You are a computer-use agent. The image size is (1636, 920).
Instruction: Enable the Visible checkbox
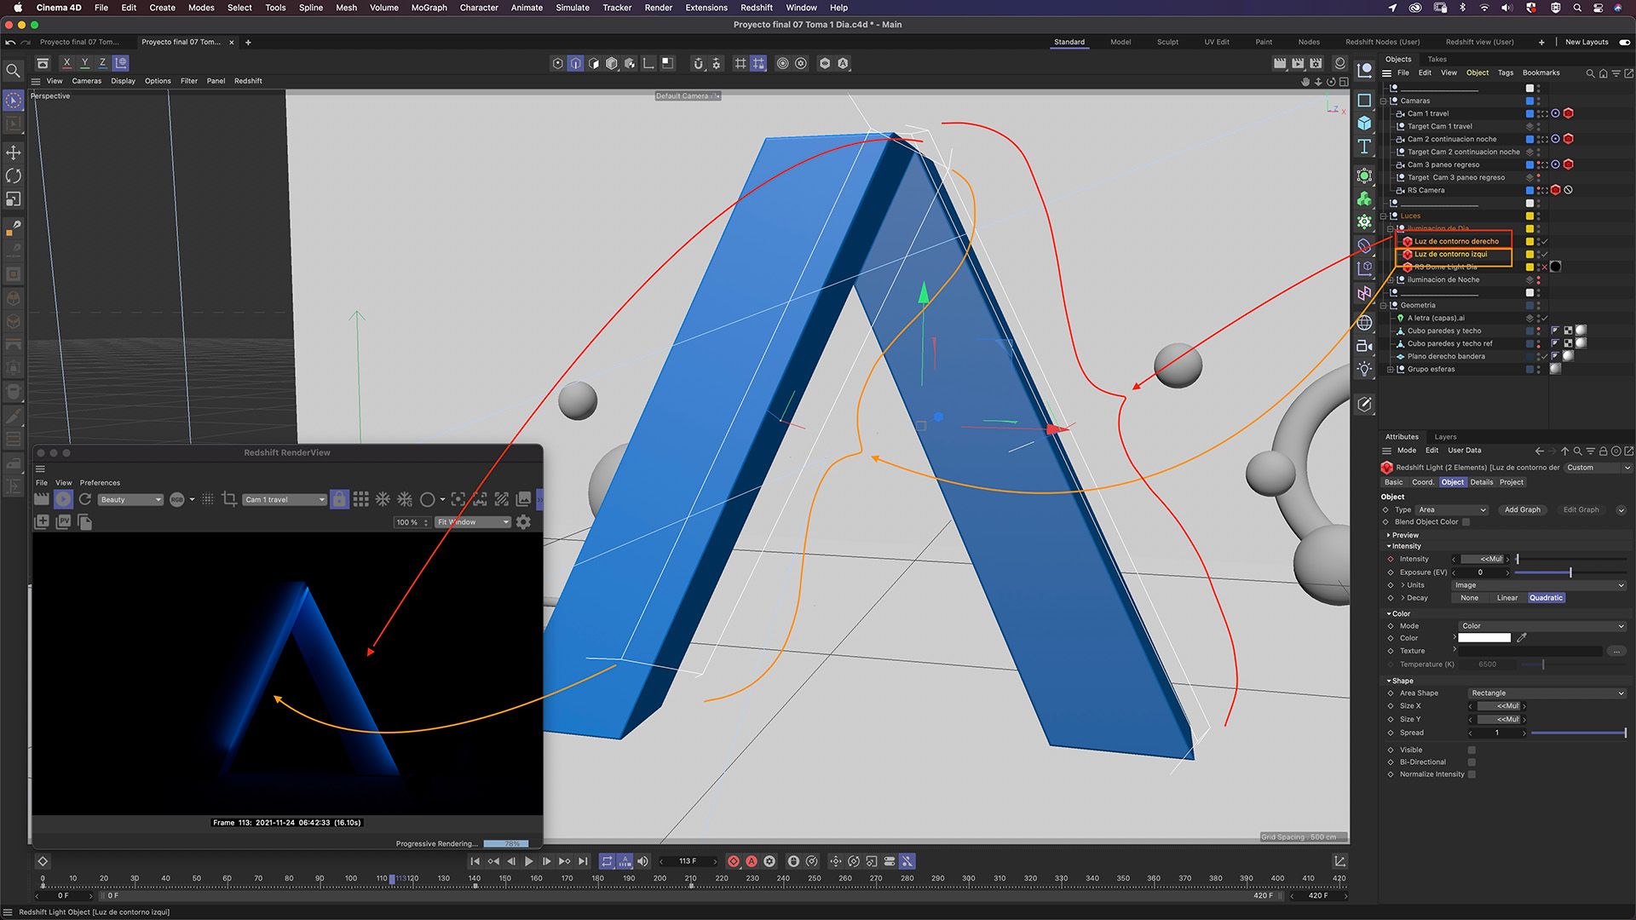(x=1472, y=750)
